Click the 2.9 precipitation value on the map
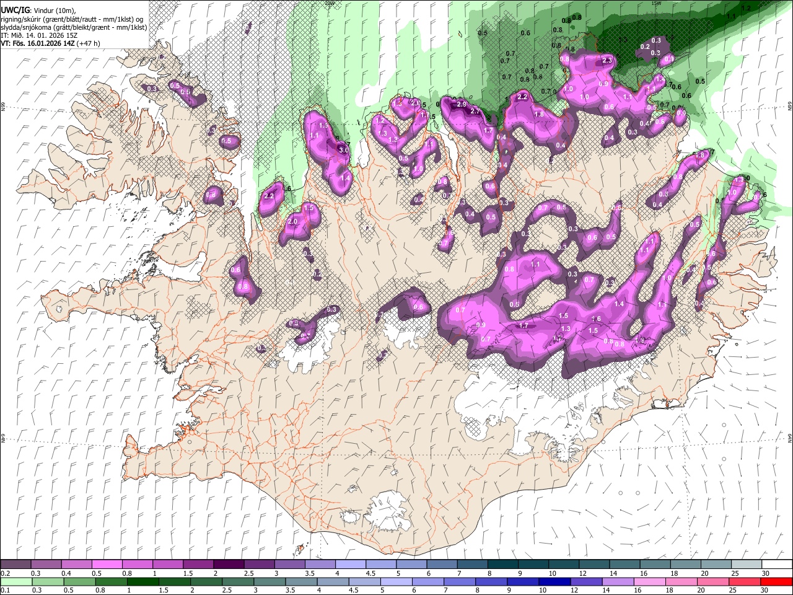Image resolution: width=793 pixels, height=595 pixels. point(461,105)
